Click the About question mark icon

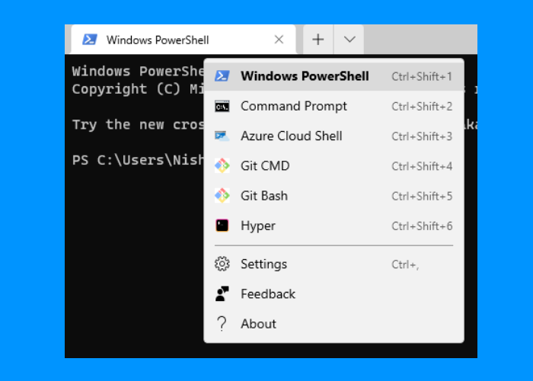pyautogui.click(x=222, y=324)
